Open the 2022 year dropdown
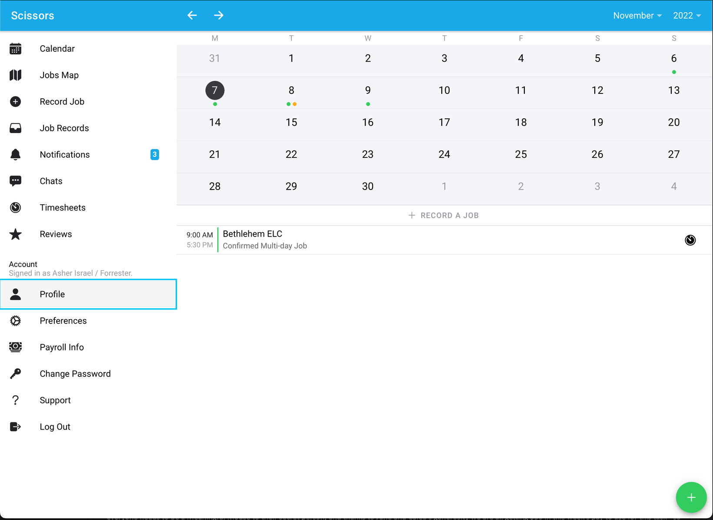713x520 pixels. (x=686, y=15)
